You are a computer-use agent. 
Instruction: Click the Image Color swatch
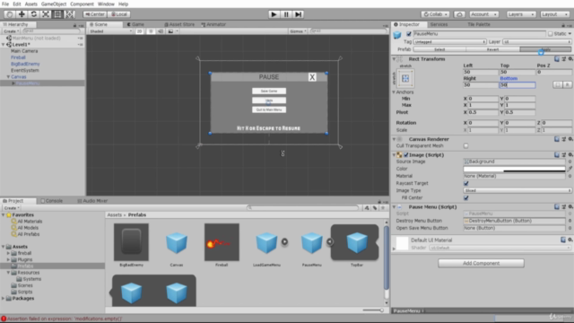[514, 169]
